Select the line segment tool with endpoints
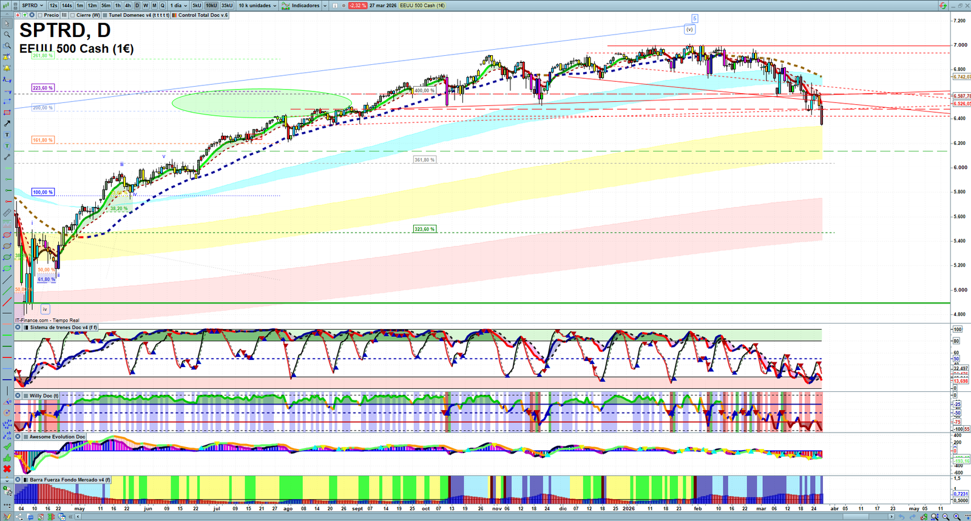 (x=7, y=157)
